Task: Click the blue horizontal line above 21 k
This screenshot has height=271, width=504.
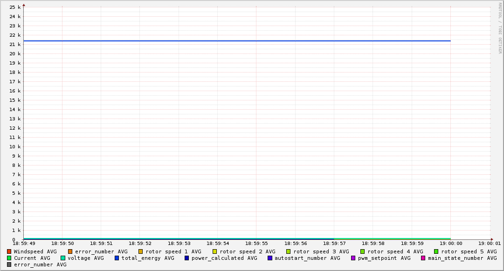Action: pos(233,41)
